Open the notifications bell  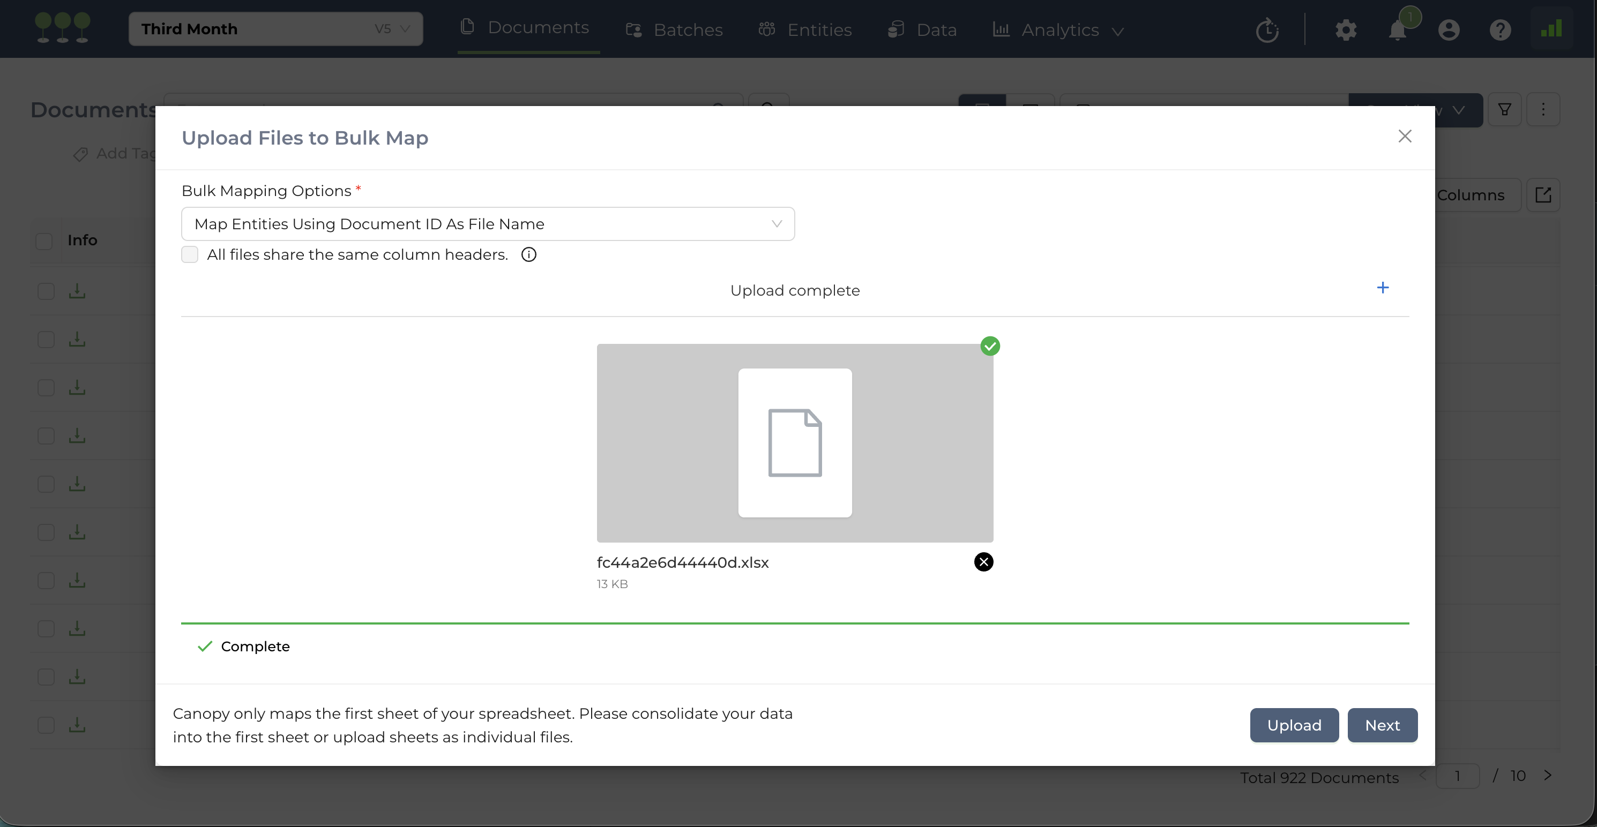(x=1397, y=30)
